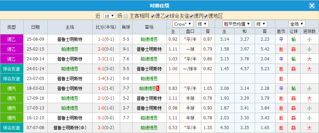Click the 盘口 column header
This screenshot has width=319, height=133.
pos(190,31)
